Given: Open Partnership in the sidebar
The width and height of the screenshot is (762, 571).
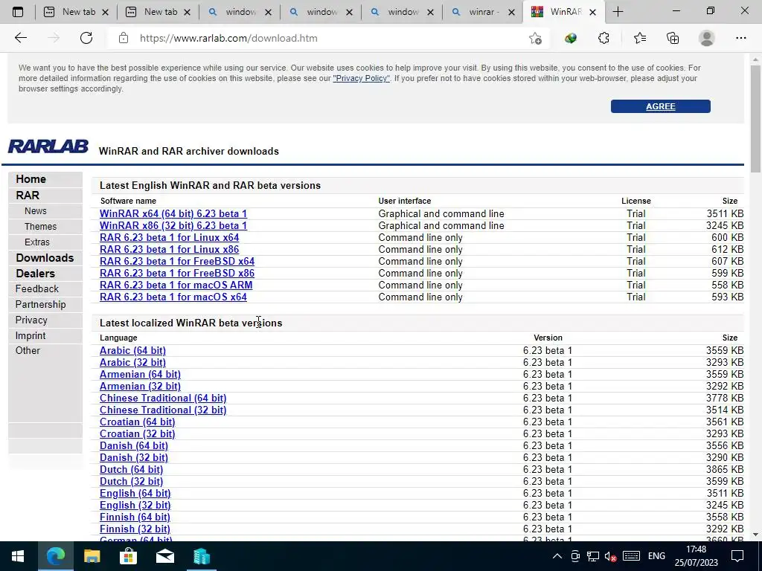Looking at the screenshot, I should 40,304.
